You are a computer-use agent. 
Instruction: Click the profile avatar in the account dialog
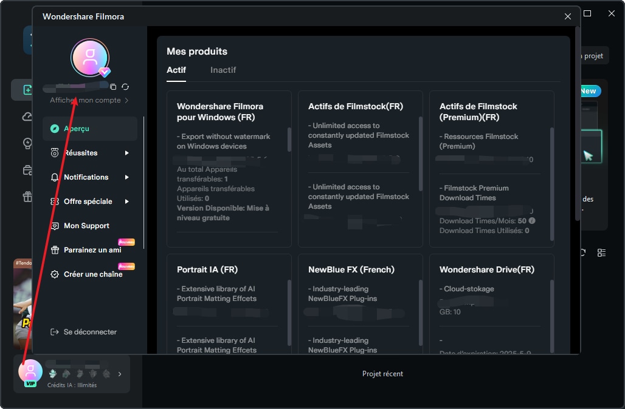pyautogui.click(x=90, y=58)
